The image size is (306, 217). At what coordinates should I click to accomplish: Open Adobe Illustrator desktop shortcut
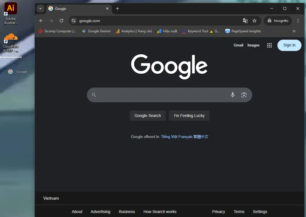tap(11, 13)
